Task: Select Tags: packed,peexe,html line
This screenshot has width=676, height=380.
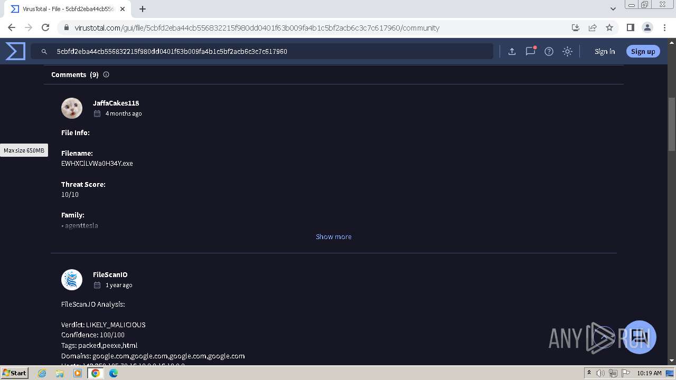Action: pos(99,345)
